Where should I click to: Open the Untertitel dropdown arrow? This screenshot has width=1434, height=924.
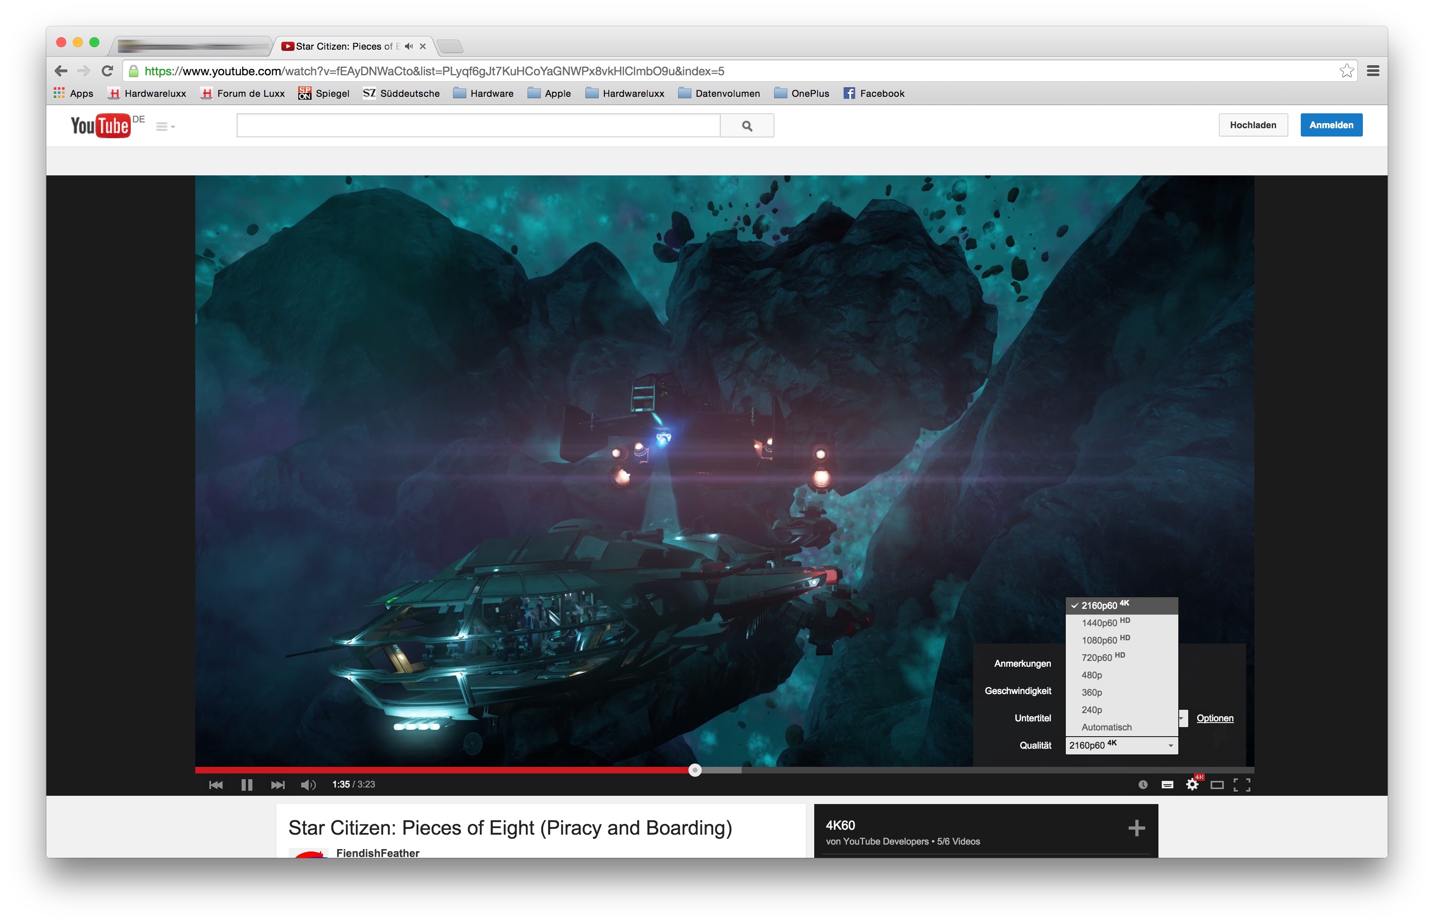(1182, 718)
